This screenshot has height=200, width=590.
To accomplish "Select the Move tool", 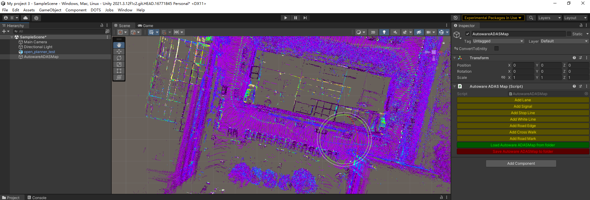I will pyautogui.click(x=119, y=52).
